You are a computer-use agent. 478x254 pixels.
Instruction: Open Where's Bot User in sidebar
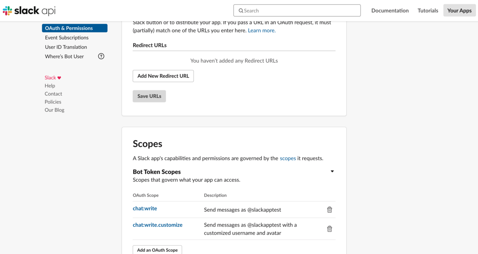click(x=65, y=56)
